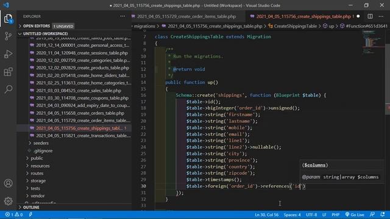Click the Explorer more actions ellipsis
Image resolution: width=390 pixels, height=219 pixels.
[122, 16]
